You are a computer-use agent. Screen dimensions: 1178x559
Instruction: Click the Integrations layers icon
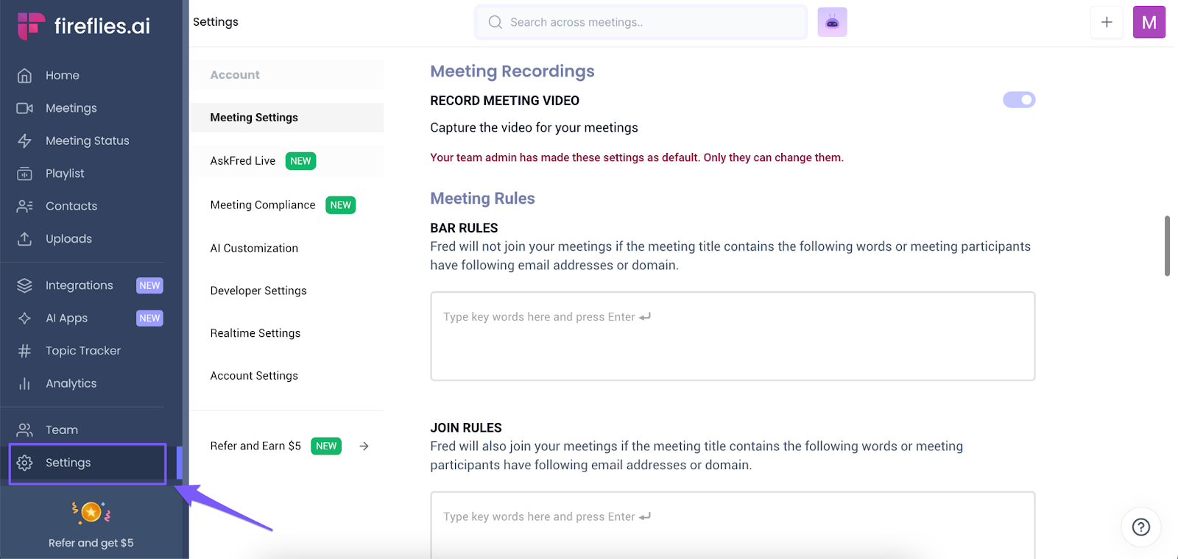[x=24, y=285]
